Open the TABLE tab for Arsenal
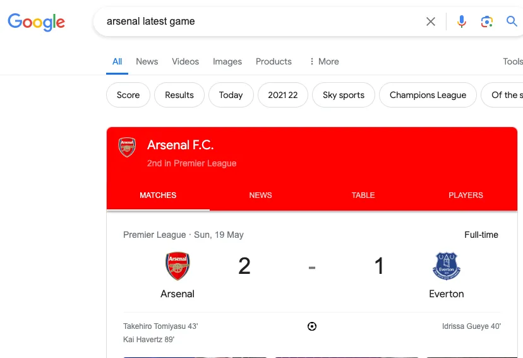 (363, 195)
